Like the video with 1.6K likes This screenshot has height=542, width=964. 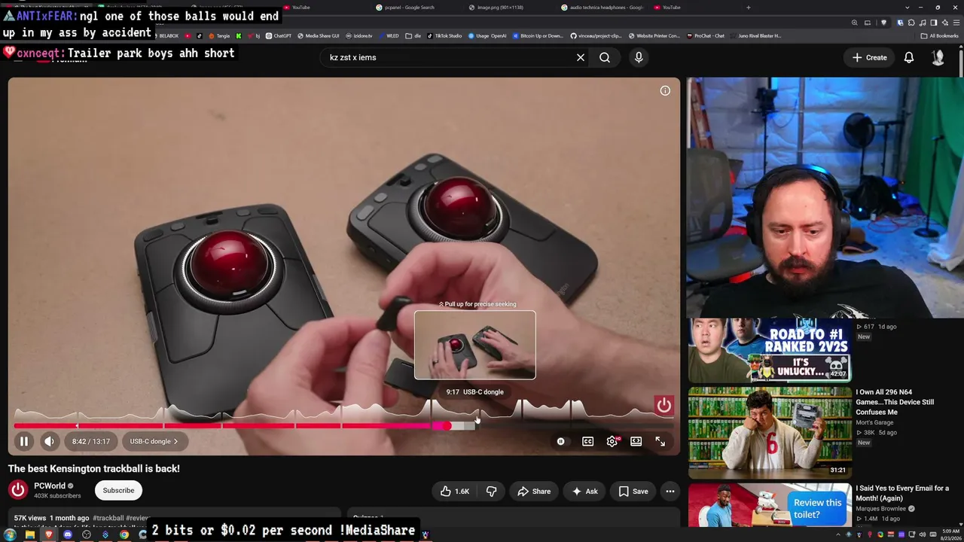pyautogui.click(x=455, y=492)
